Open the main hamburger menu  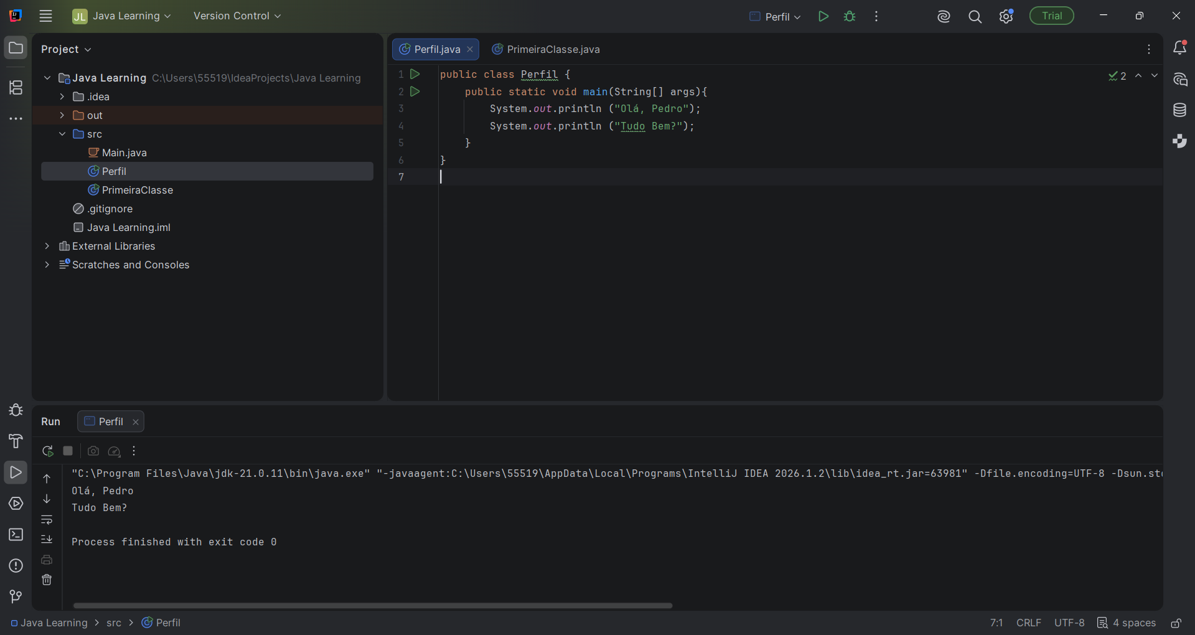coord(45,16)
